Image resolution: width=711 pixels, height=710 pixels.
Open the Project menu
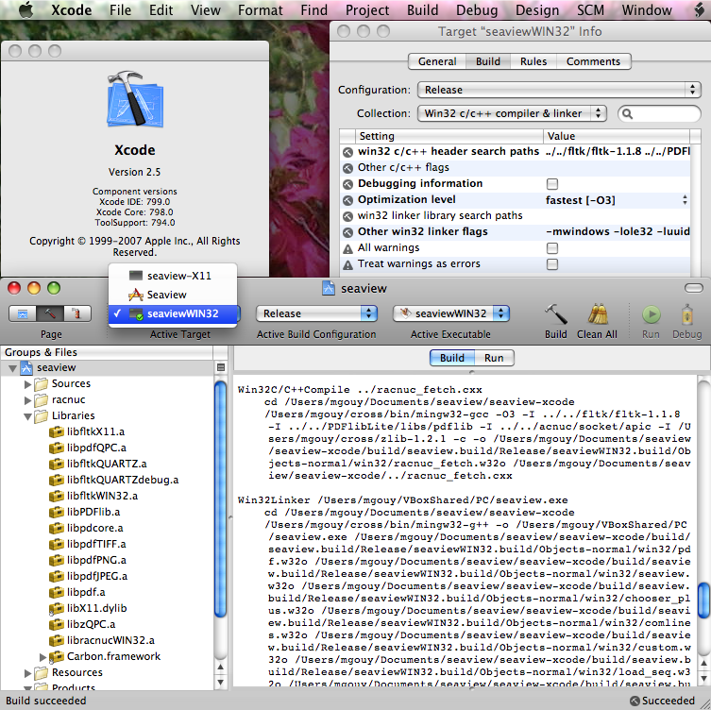(x=367, y=10)
